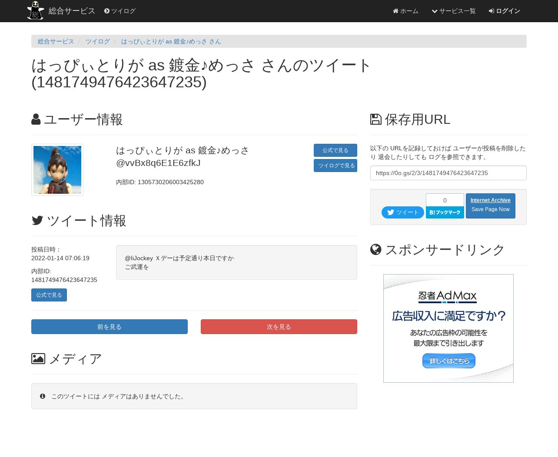Click the circle arrow icon beside ツイログ
Screen dimensions: 558x457
tap(107, 11)
